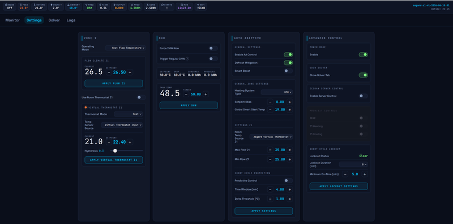Increase Flow Climate Z1 setpoint with plus
The image size is (453, 224).
[130, 72]
